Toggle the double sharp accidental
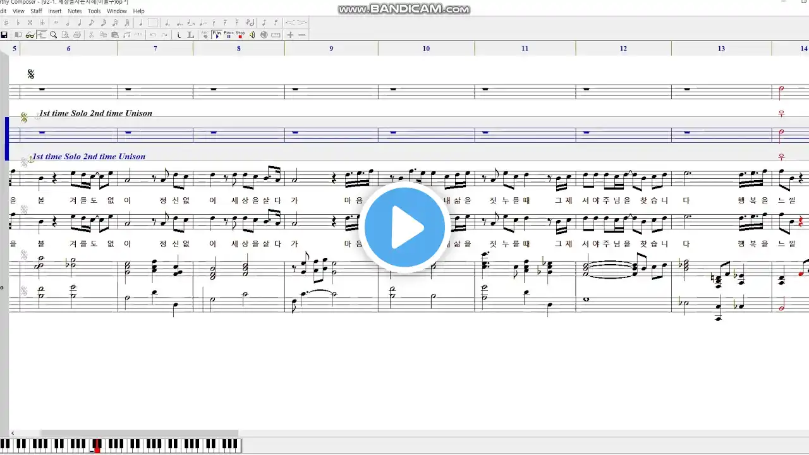809x455 pixels. click(x=30, y=23)
